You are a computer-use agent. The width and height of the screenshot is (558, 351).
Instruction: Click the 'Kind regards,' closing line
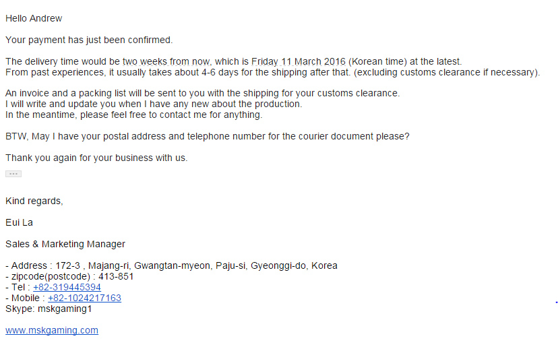click(34, 201)
